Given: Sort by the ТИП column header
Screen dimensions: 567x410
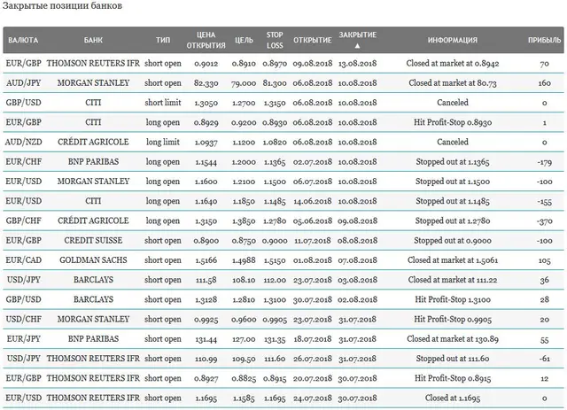Looking at the screenshot, I should point(163,40).
